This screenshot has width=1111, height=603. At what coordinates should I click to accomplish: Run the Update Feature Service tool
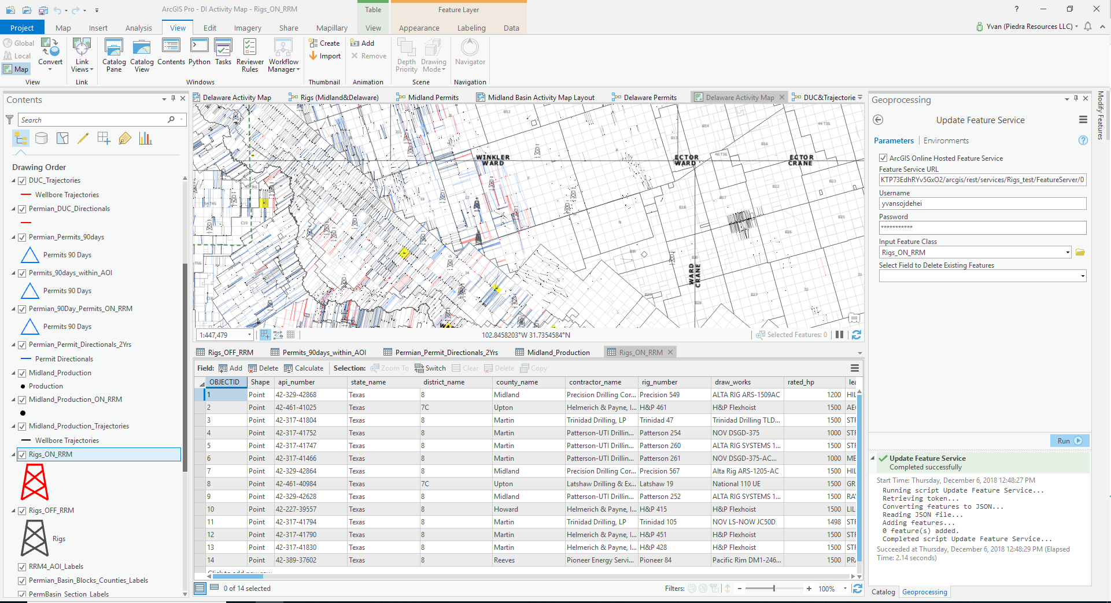click(1069, 441)
